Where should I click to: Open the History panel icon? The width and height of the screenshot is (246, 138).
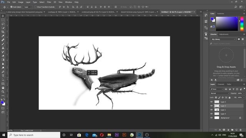pyautogui.click(x=206, y=15)
